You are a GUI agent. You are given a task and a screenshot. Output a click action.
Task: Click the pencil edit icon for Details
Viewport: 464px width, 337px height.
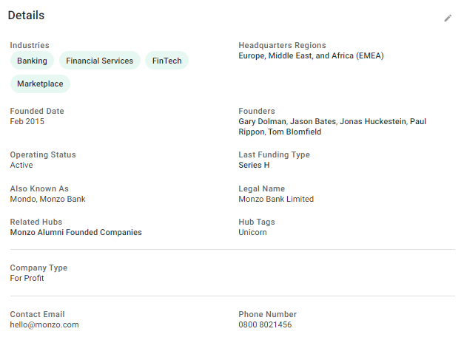[448, 18]
